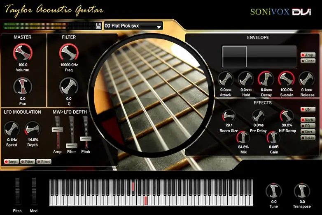Click the save preset floppy disk icon
Screen dimensions: 322x215
(x=98, y=26)
